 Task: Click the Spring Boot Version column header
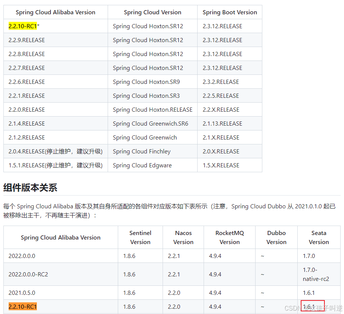(x=230, y=12)
